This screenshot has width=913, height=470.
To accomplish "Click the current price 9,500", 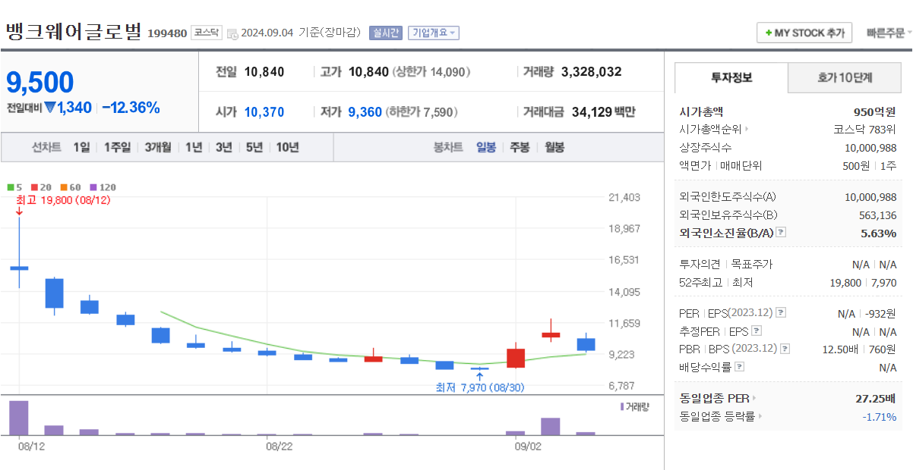I will (40, 82).
